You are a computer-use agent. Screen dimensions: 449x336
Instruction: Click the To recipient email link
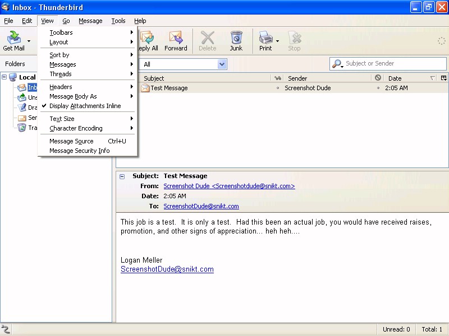click(201, 206)
